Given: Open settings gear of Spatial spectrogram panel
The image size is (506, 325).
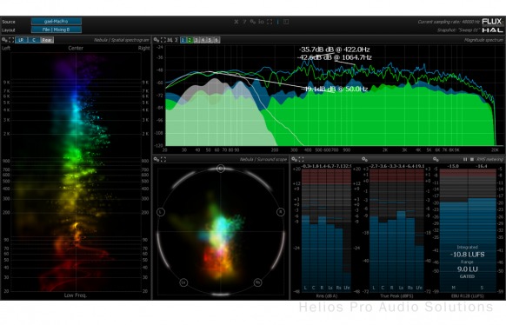Looking at the screenshot, I should (4, 40).
